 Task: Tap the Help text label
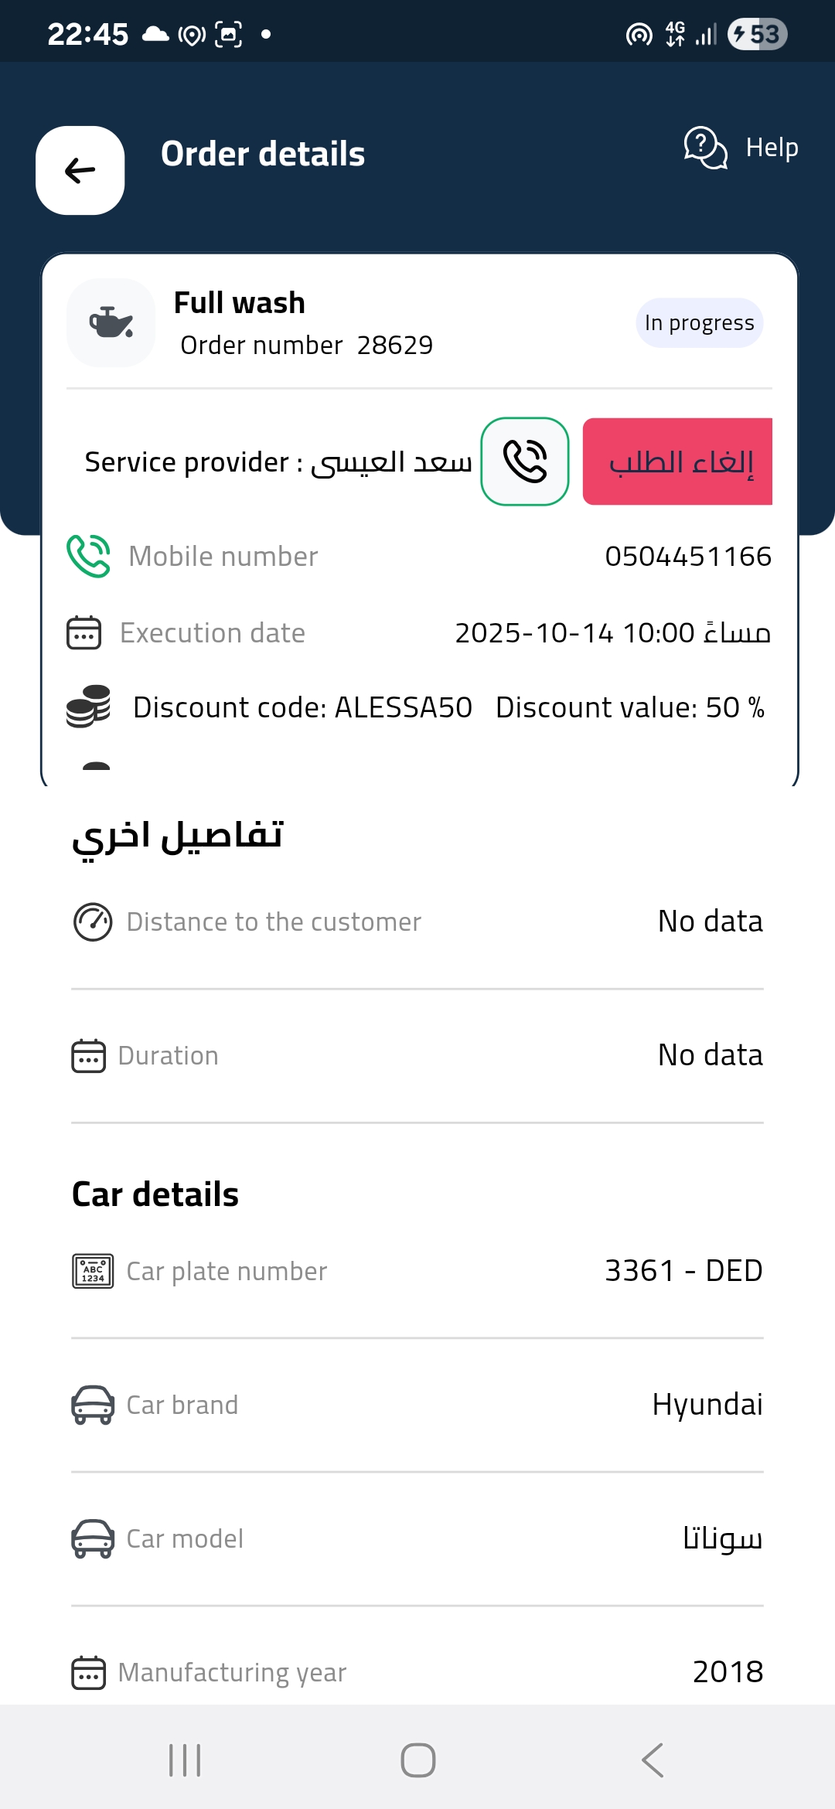point(772,147)
